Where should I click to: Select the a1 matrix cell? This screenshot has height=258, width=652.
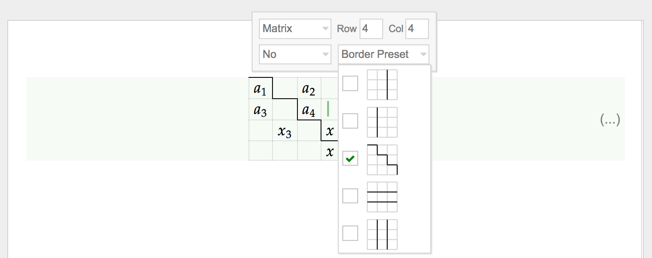point(260,88)
